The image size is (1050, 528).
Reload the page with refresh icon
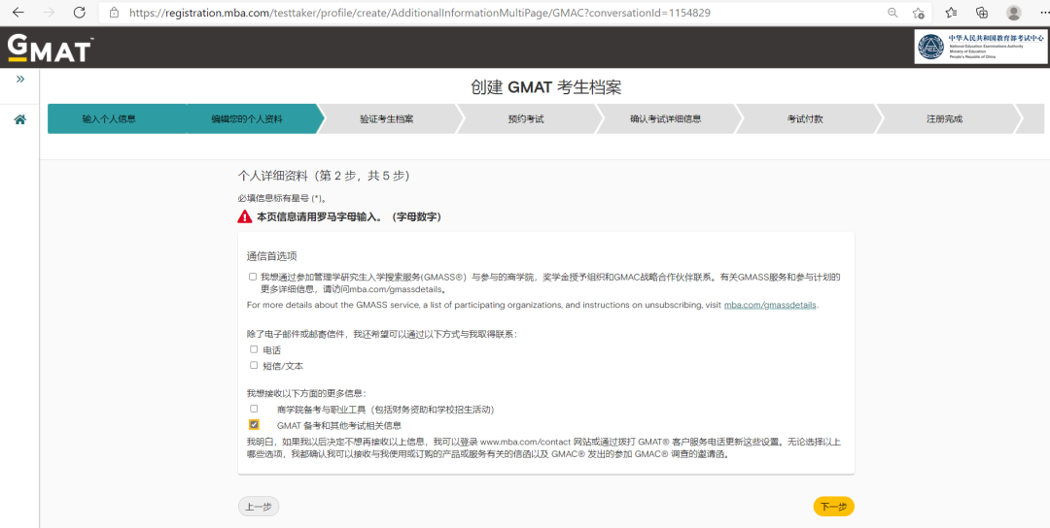pyautogui.click(x=79, y=12)
